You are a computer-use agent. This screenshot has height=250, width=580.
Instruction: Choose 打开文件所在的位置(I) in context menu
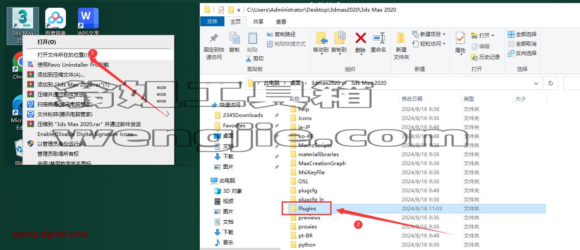point(99,55)
